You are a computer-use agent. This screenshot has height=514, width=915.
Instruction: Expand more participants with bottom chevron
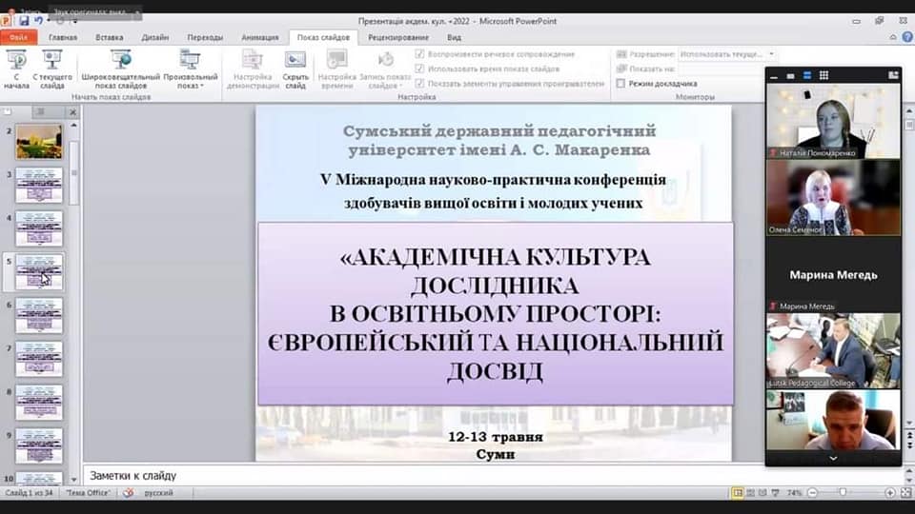[x=833, y=458]
